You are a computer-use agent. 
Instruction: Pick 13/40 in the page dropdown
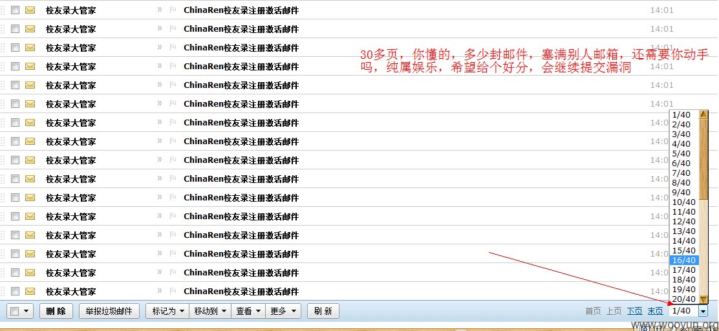click(x=684, y=231)
